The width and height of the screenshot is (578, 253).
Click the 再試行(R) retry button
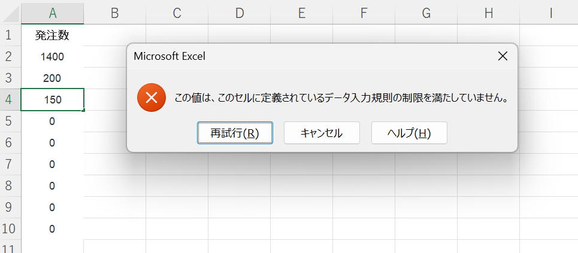235,133
